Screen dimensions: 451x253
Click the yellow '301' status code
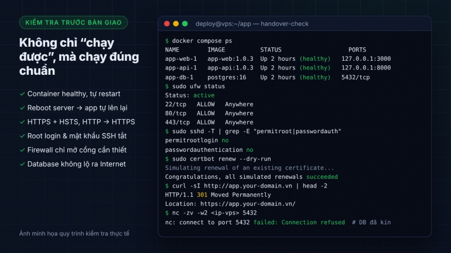click(x=202, y=195)
